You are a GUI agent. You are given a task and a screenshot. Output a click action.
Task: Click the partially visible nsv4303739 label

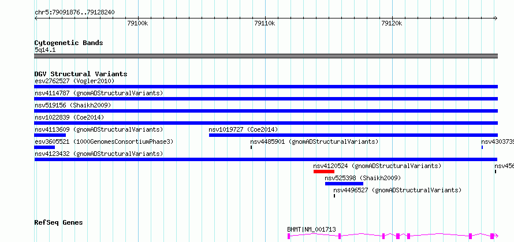[x=497, y=142]
